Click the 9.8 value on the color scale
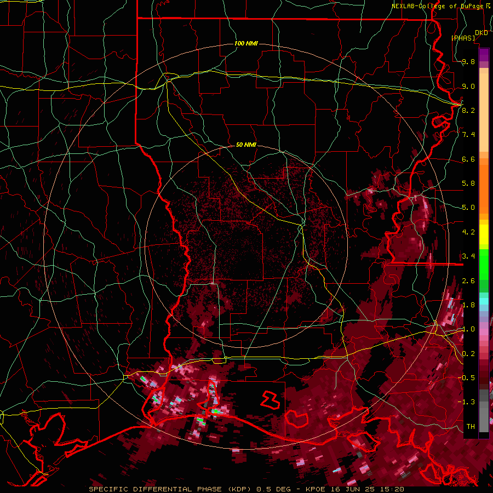493x493 pixels. pos(468,61)
